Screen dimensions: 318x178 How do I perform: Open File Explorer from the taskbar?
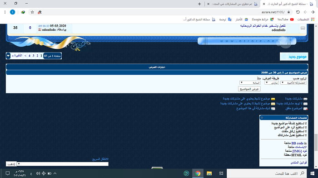click(209, 173)
